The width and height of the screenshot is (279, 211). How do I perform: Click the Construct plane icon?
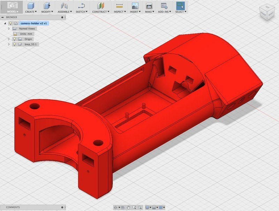pos(100,6)
